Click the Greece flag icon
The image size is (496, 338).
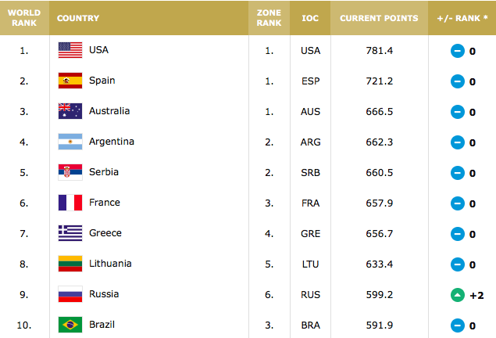(x=70, y=233)
